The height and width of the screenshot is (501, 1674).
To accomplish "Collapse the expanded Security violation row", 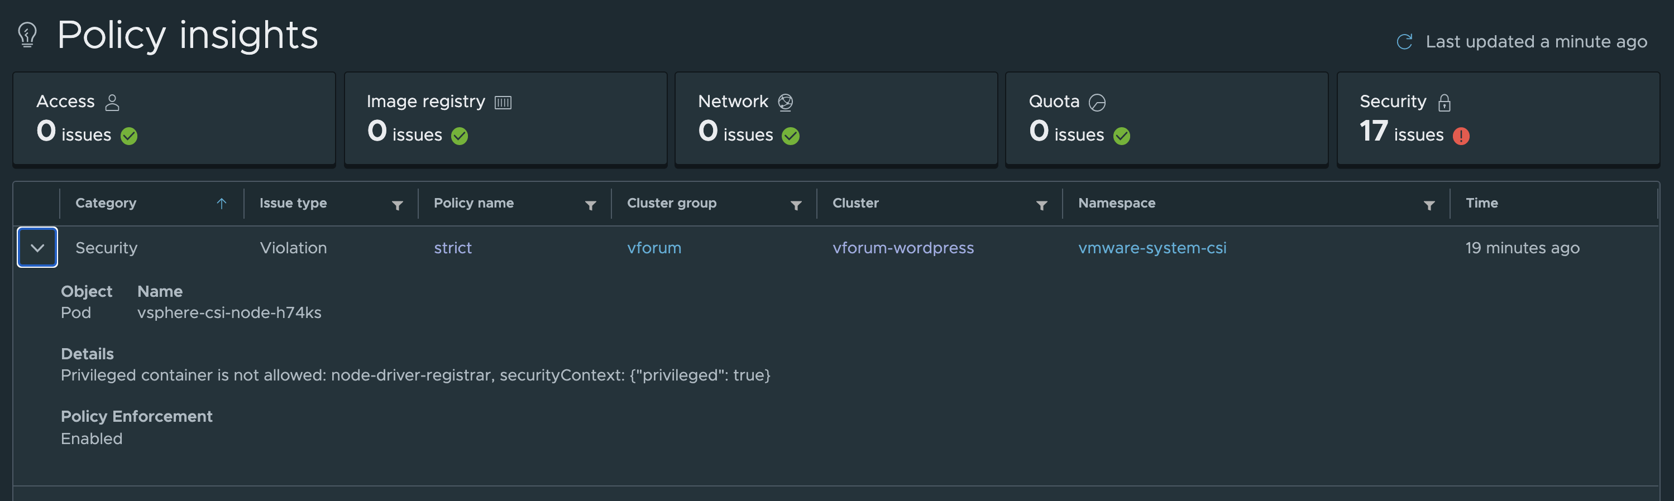I will (37, 247).
